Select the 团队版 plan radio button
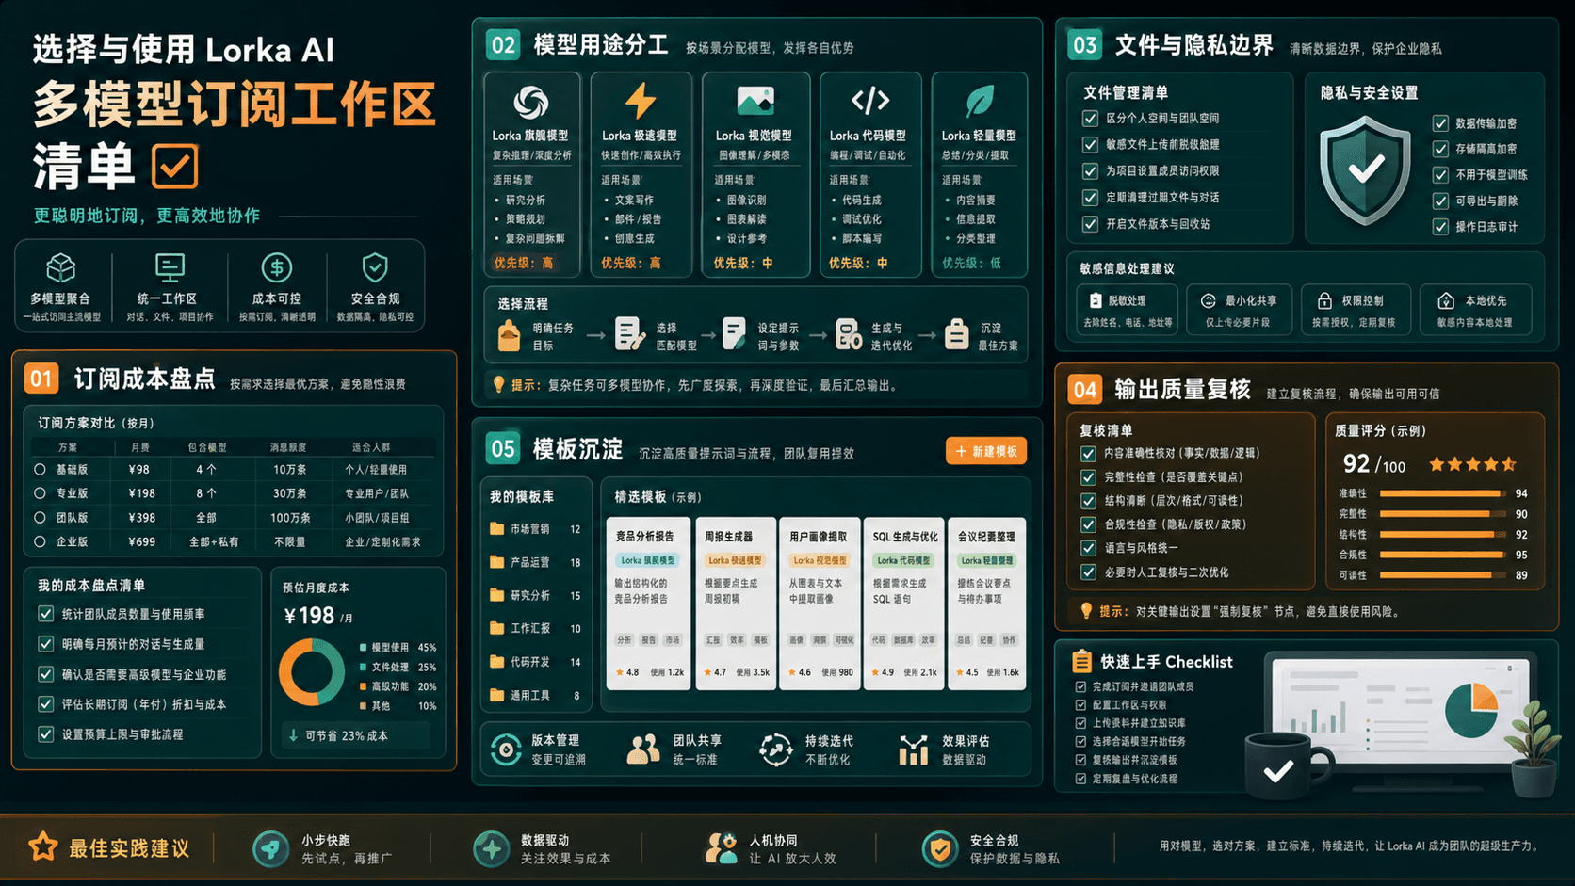 [x=40, y=517]
